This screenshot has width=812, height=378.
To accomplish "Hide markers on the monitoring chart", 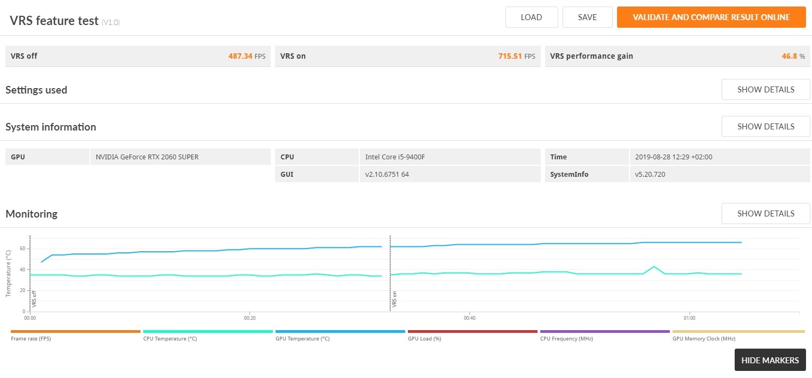I will pyautogui.click(x=770, y=360).
